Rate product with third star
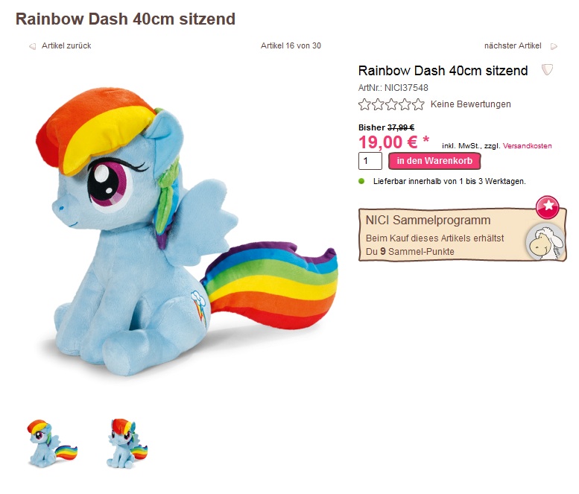This screenshot has width=579, height=494. pyautogui.click(x=391, y=104)
